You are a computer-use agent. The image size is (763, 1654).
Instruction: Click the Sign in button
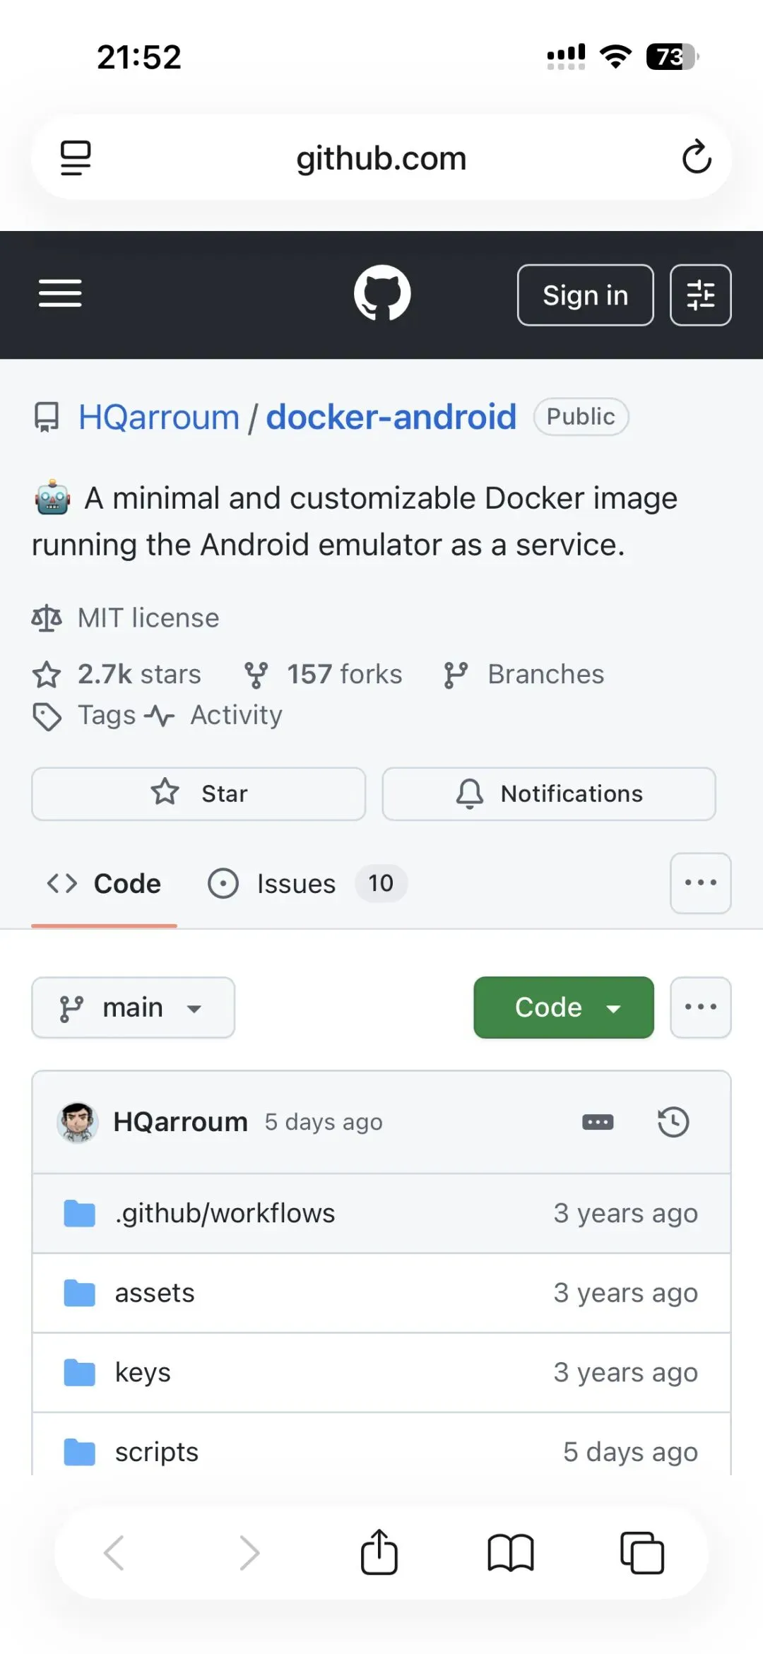click(x=585, y=295)
